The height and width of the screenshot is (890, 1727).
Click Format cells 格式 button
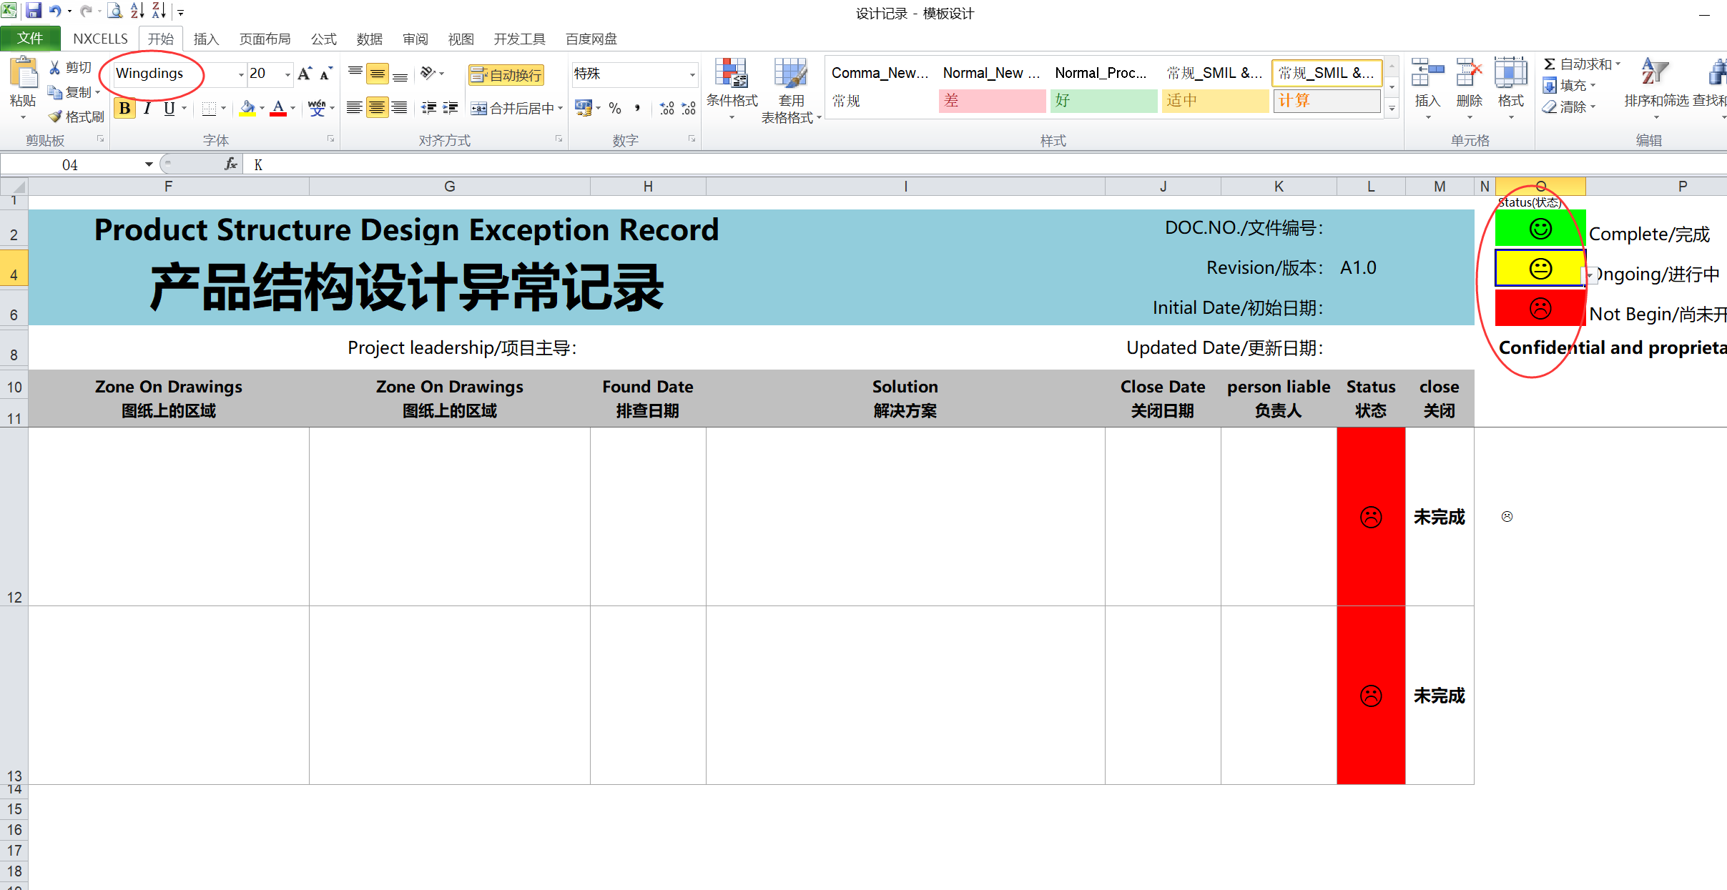pyautogui.click(x=1510, y=89)
